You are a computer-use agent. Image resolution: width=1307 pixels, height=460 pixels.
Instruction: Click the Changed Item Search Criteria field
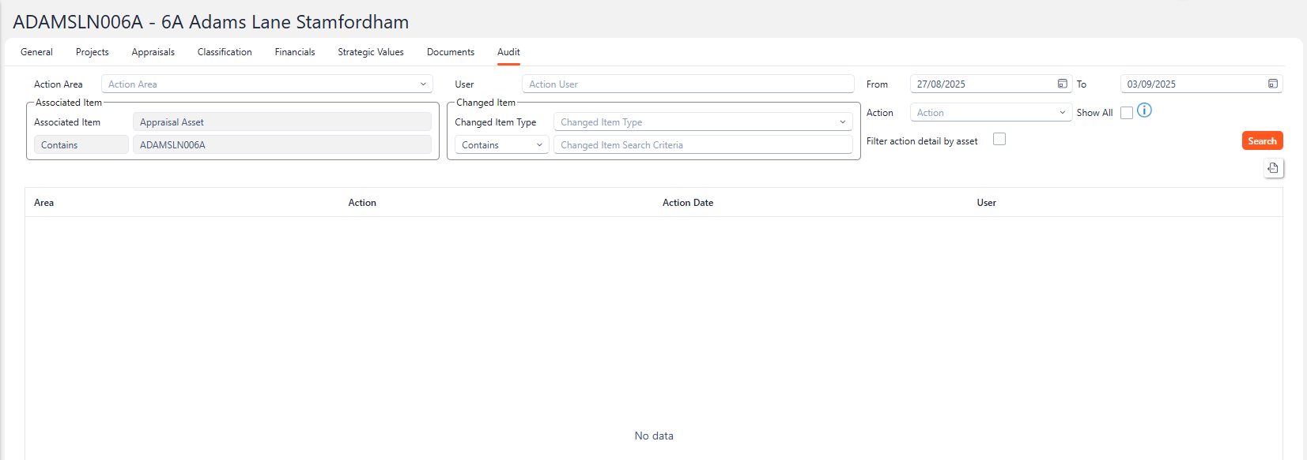click(702, 145)
